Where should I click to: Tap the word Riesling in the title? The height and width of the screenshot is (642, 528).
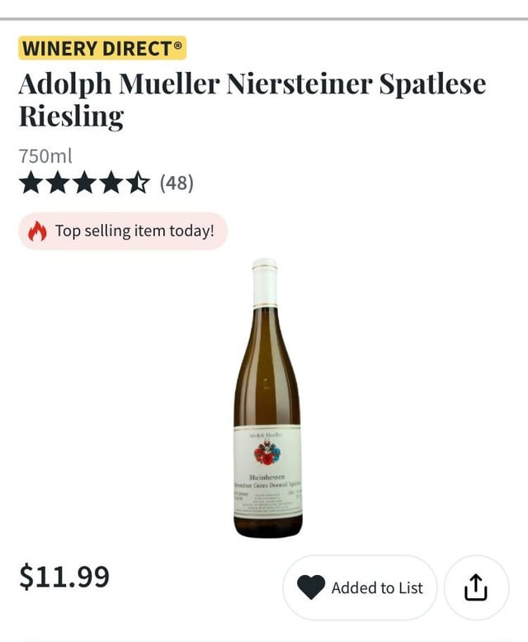71,117
